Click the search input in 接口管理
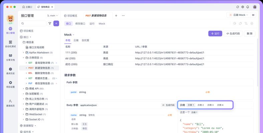The width and height of the screenshot is (263, 133). tap(33, 23)
